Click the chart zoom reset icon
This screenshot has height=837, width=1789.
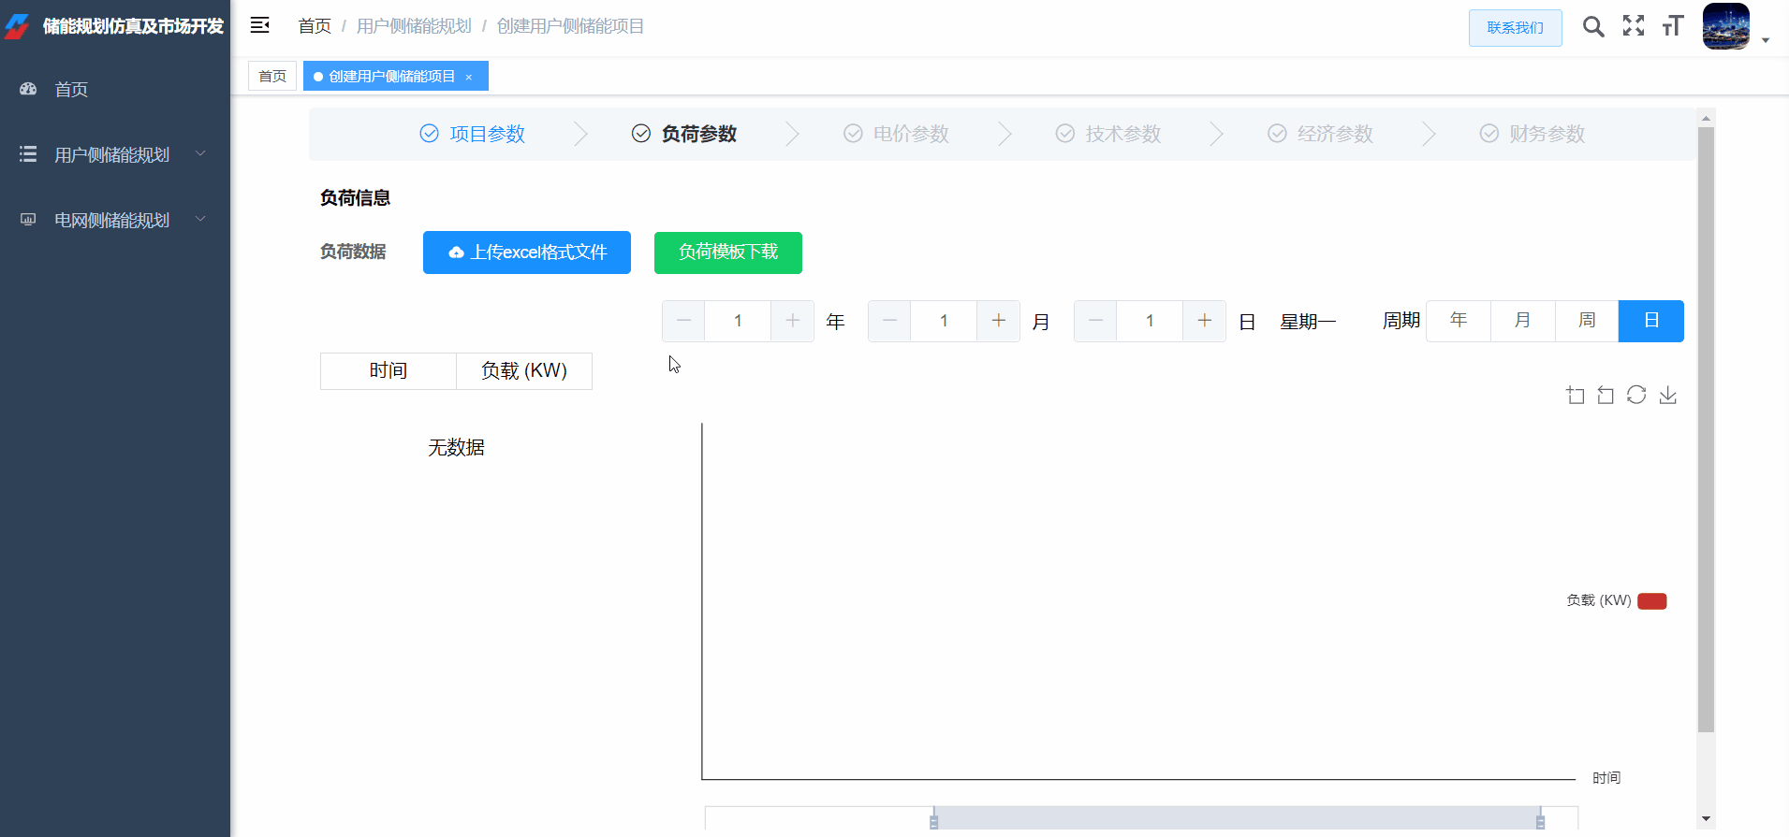click(1606, 396)
